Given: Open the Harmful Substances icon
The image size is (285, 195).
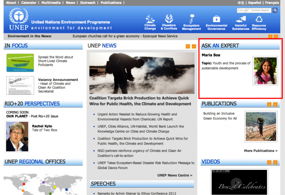Looking at the screenshot, I should (241, 19).
